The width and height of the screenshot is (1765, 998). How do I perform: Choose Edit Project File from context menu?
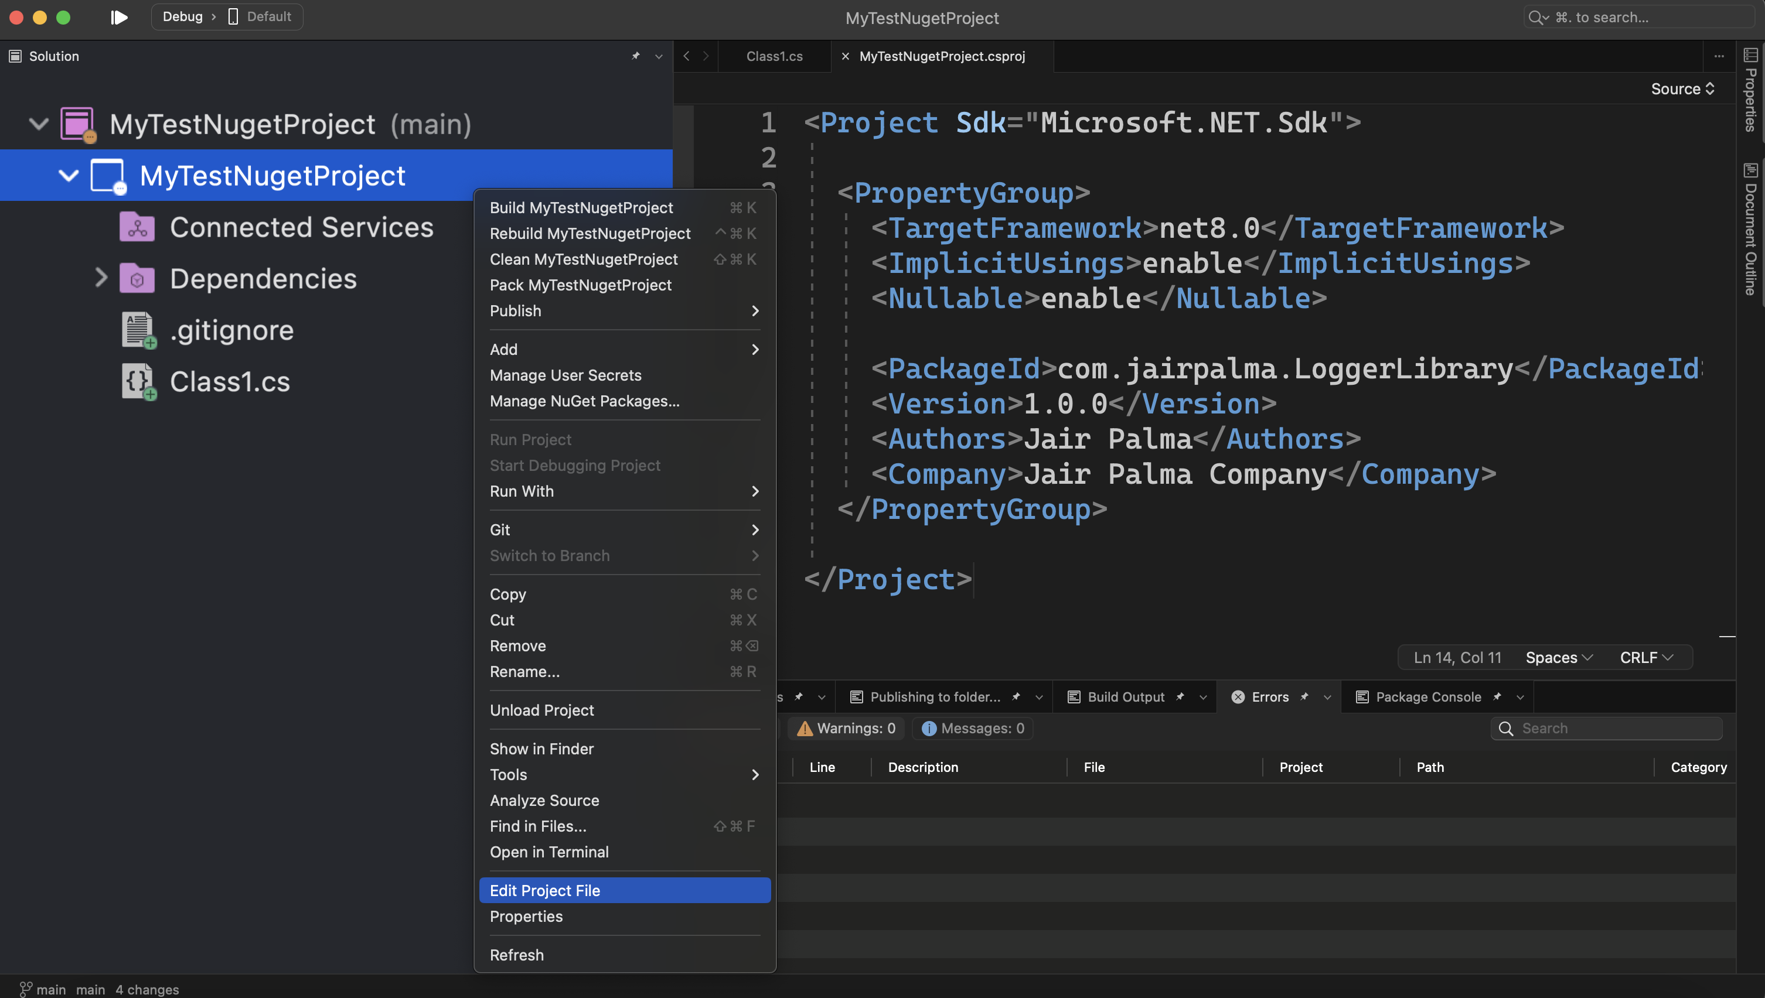[x=545, y=890]
